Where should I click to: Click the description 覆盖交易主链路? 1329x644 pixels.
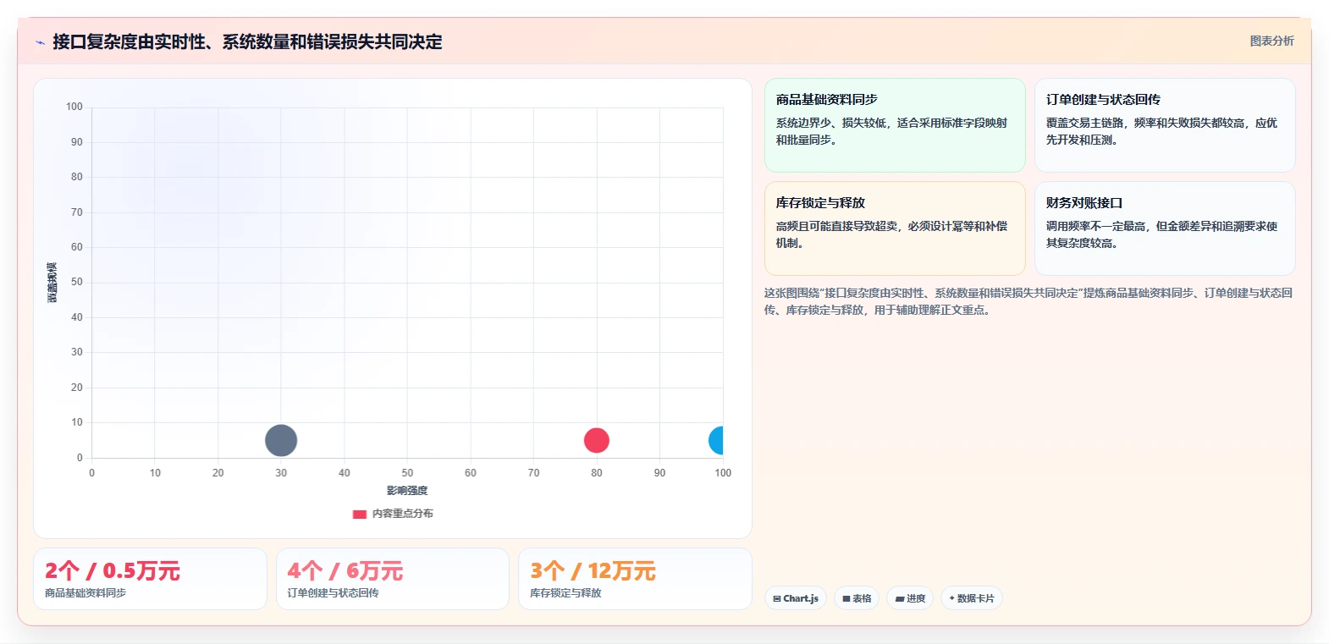[1161, 131]
